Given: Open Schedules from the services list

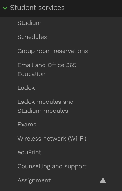Looking at the screenshot, I should pyautogui.click(x=32, y=37).
